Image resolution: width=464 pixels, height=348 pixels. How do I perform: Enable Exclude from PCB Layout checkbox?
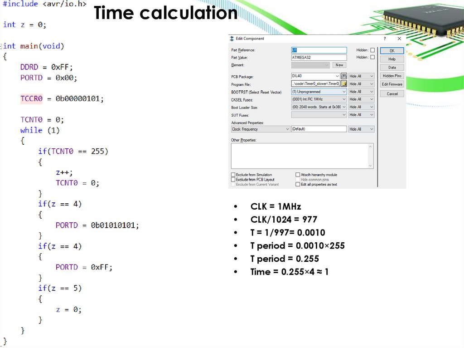click(x=233, y=179)
